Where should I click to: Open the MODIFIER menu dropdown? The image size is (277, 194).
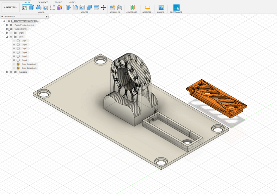tap(85, 12)
